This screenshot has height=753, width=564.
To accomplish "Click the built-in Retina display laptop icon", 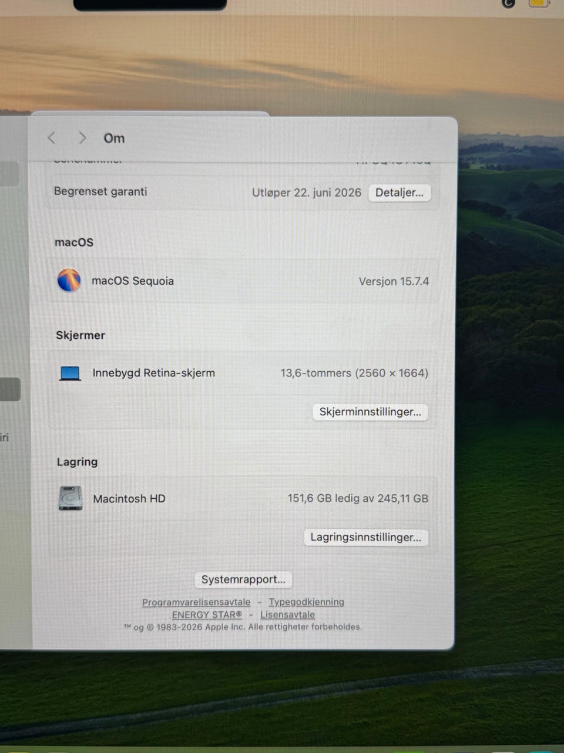I will click(70, 373).
